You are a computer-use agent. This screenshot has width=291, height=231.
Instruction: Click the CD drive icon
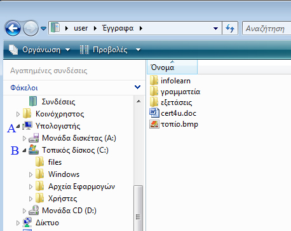click(x=34, y=210)
